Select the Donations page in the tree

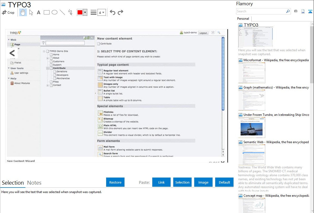point(62,71)
